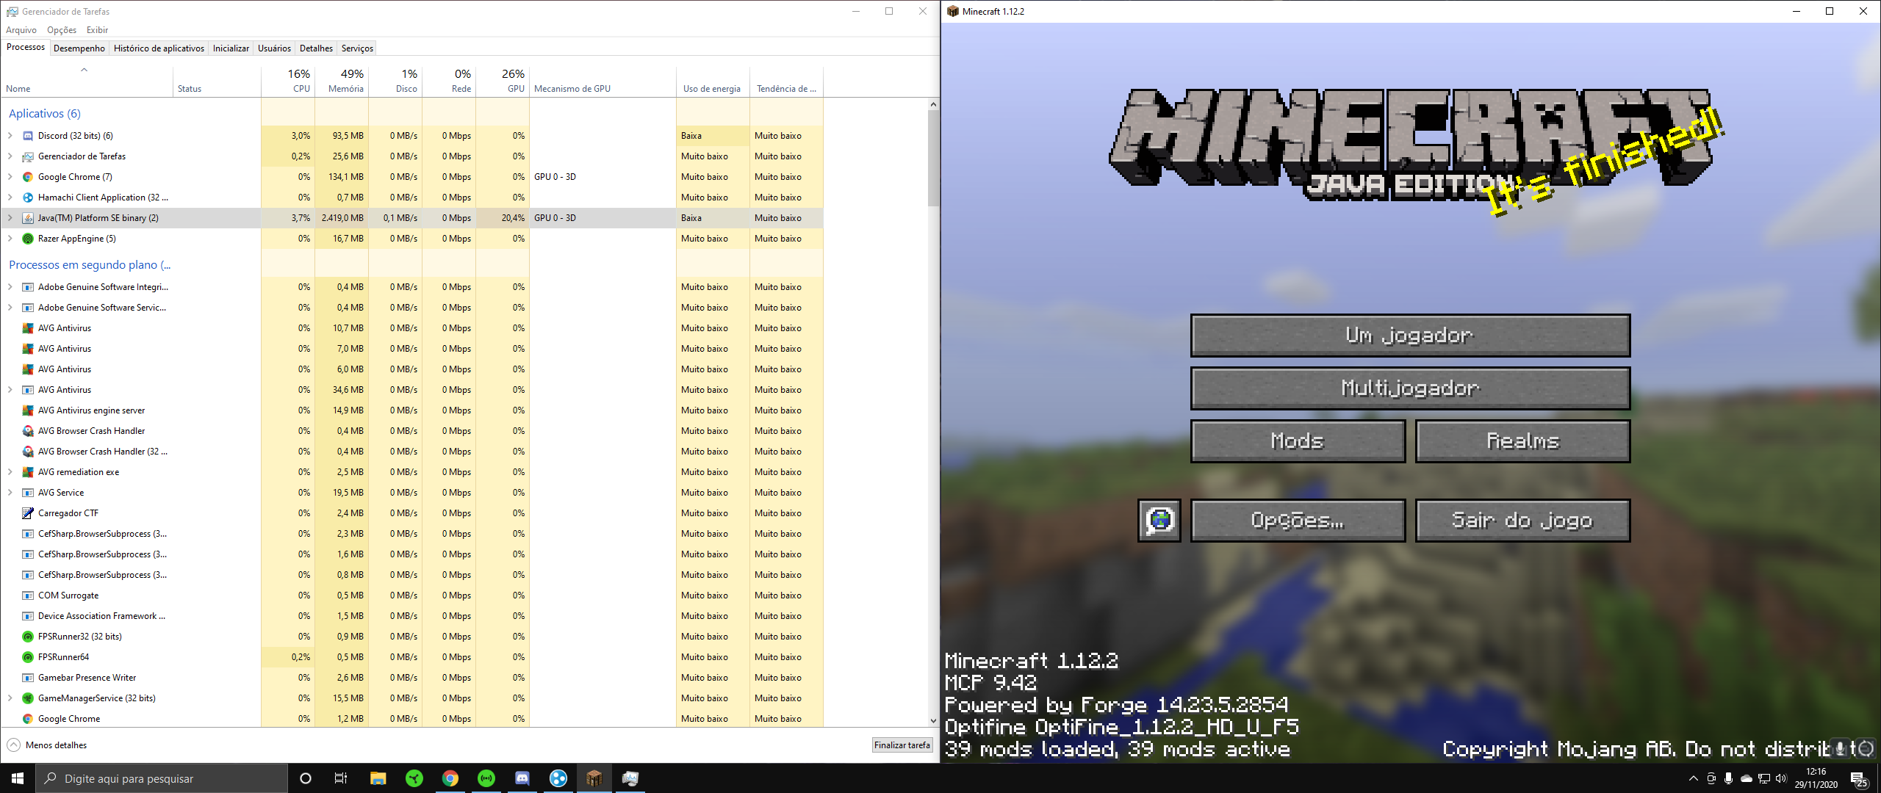This screenshot has width=1881, height=793.
Task: Expand the Hamachi Client Application group
Action: coord(10,198)
